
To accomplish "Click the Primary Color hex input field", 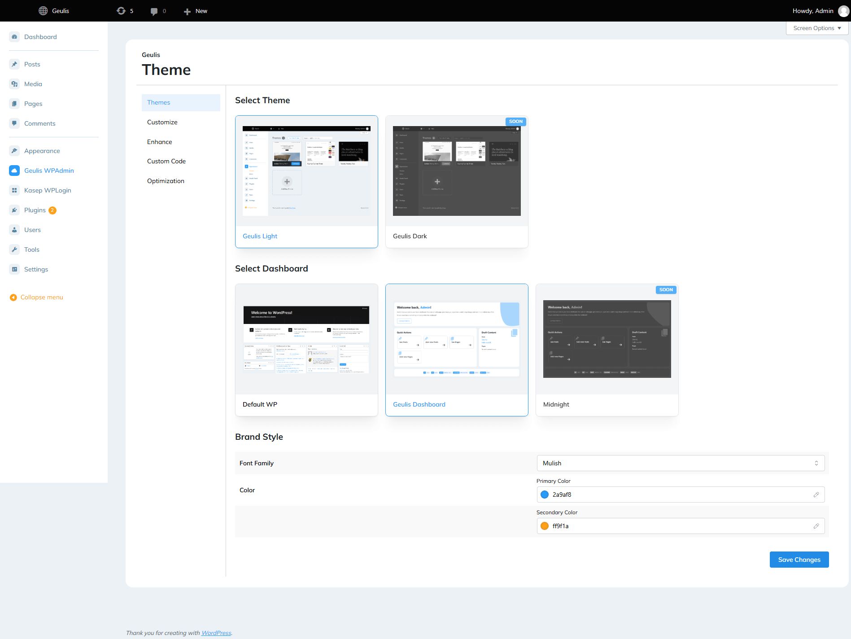I will pos(681,495).
